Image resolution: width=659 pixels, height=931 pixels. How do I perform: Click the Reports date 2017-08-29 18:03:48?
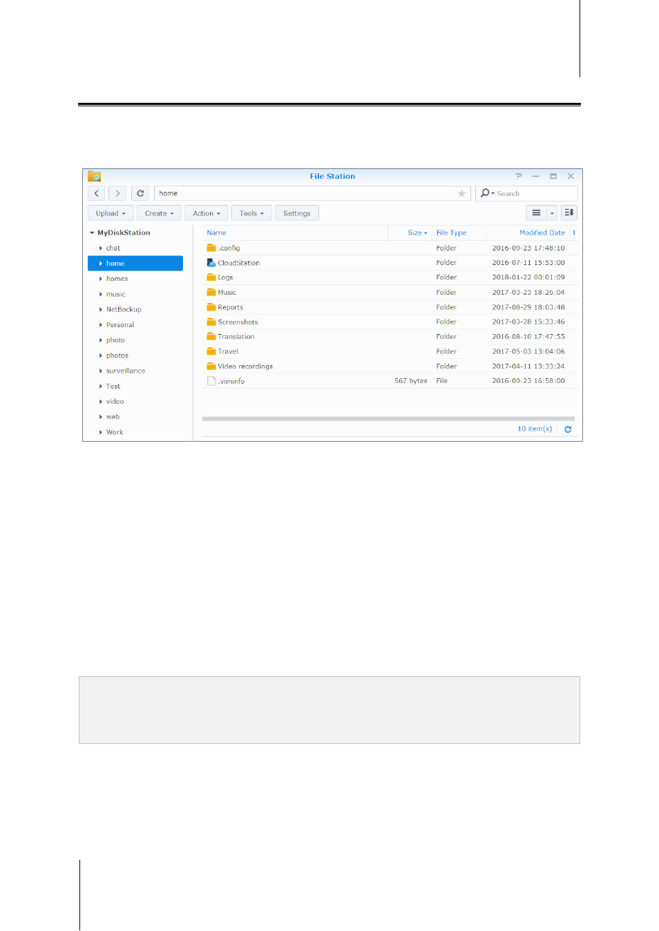528,307
